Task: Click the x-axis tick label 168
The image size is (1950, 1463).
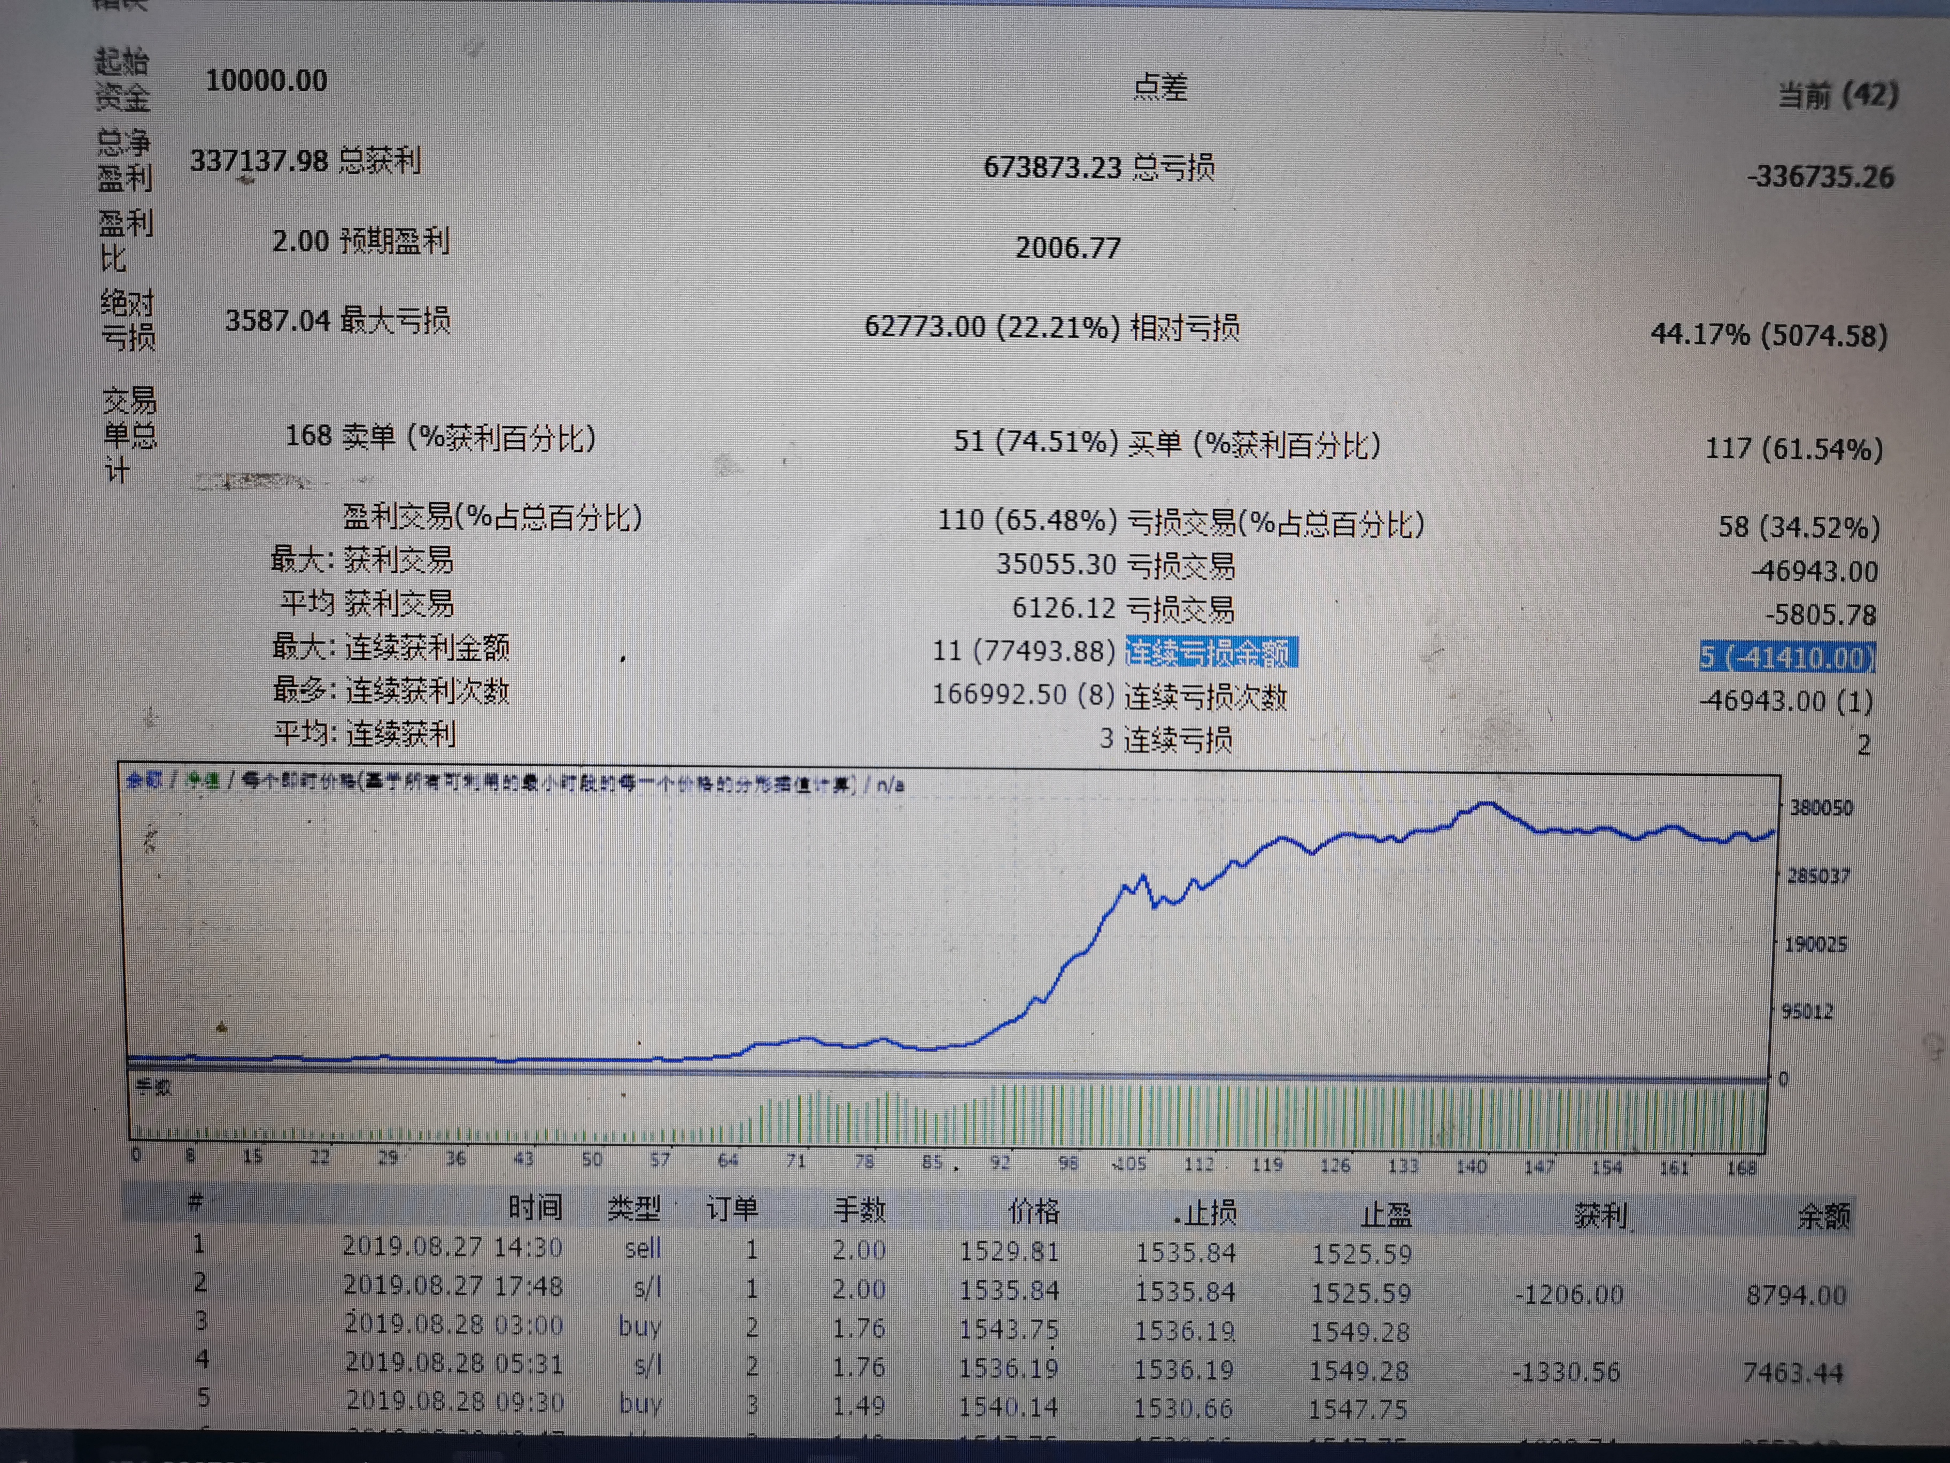Action: (1741, 1168)
